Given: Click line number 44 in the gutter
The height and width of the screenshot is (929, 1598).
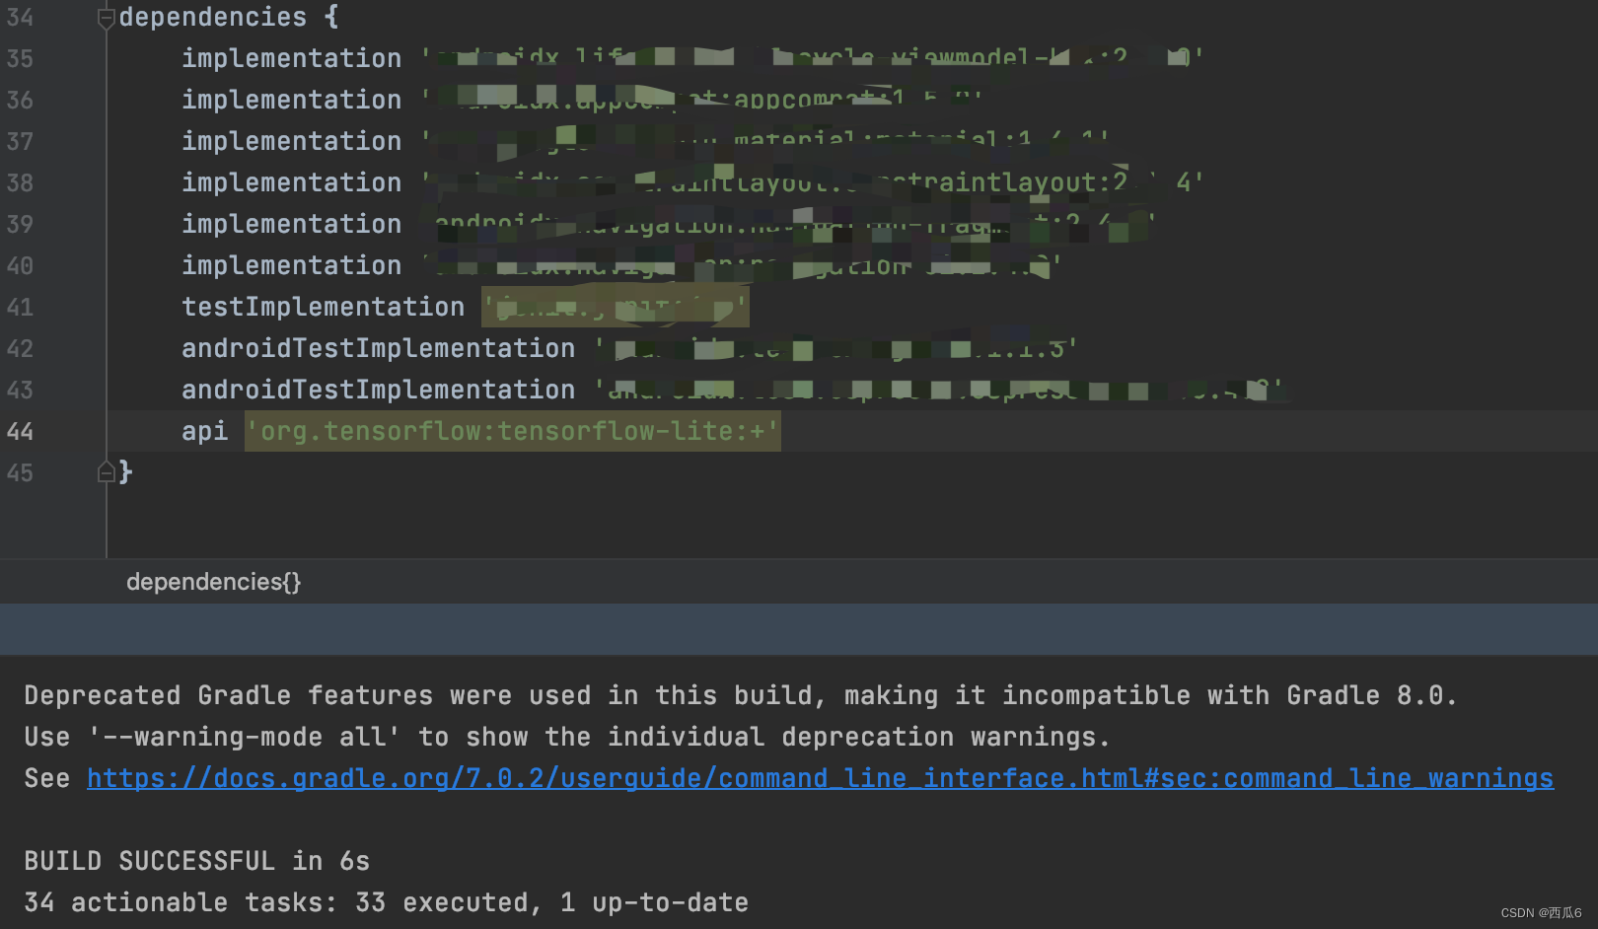Looking at the screenshot, I should coord(20,432).
